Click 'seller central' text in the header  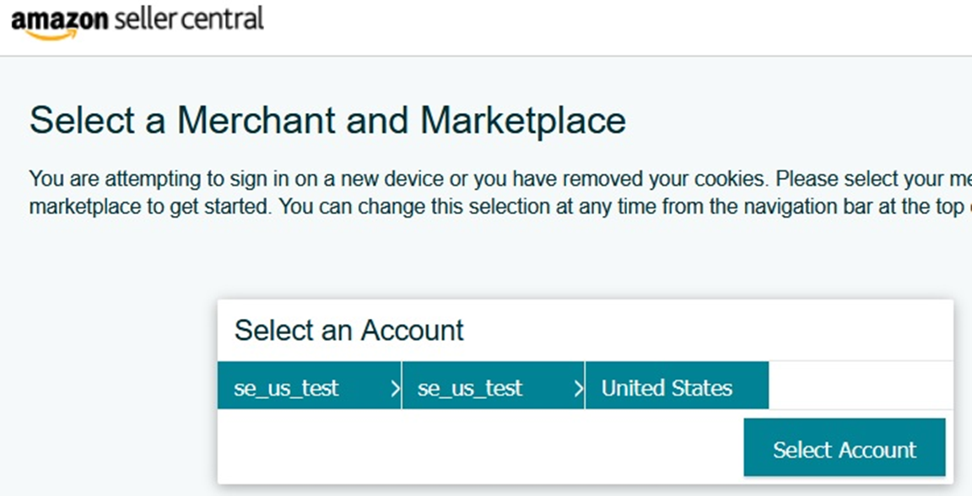(x=189, y=19)
